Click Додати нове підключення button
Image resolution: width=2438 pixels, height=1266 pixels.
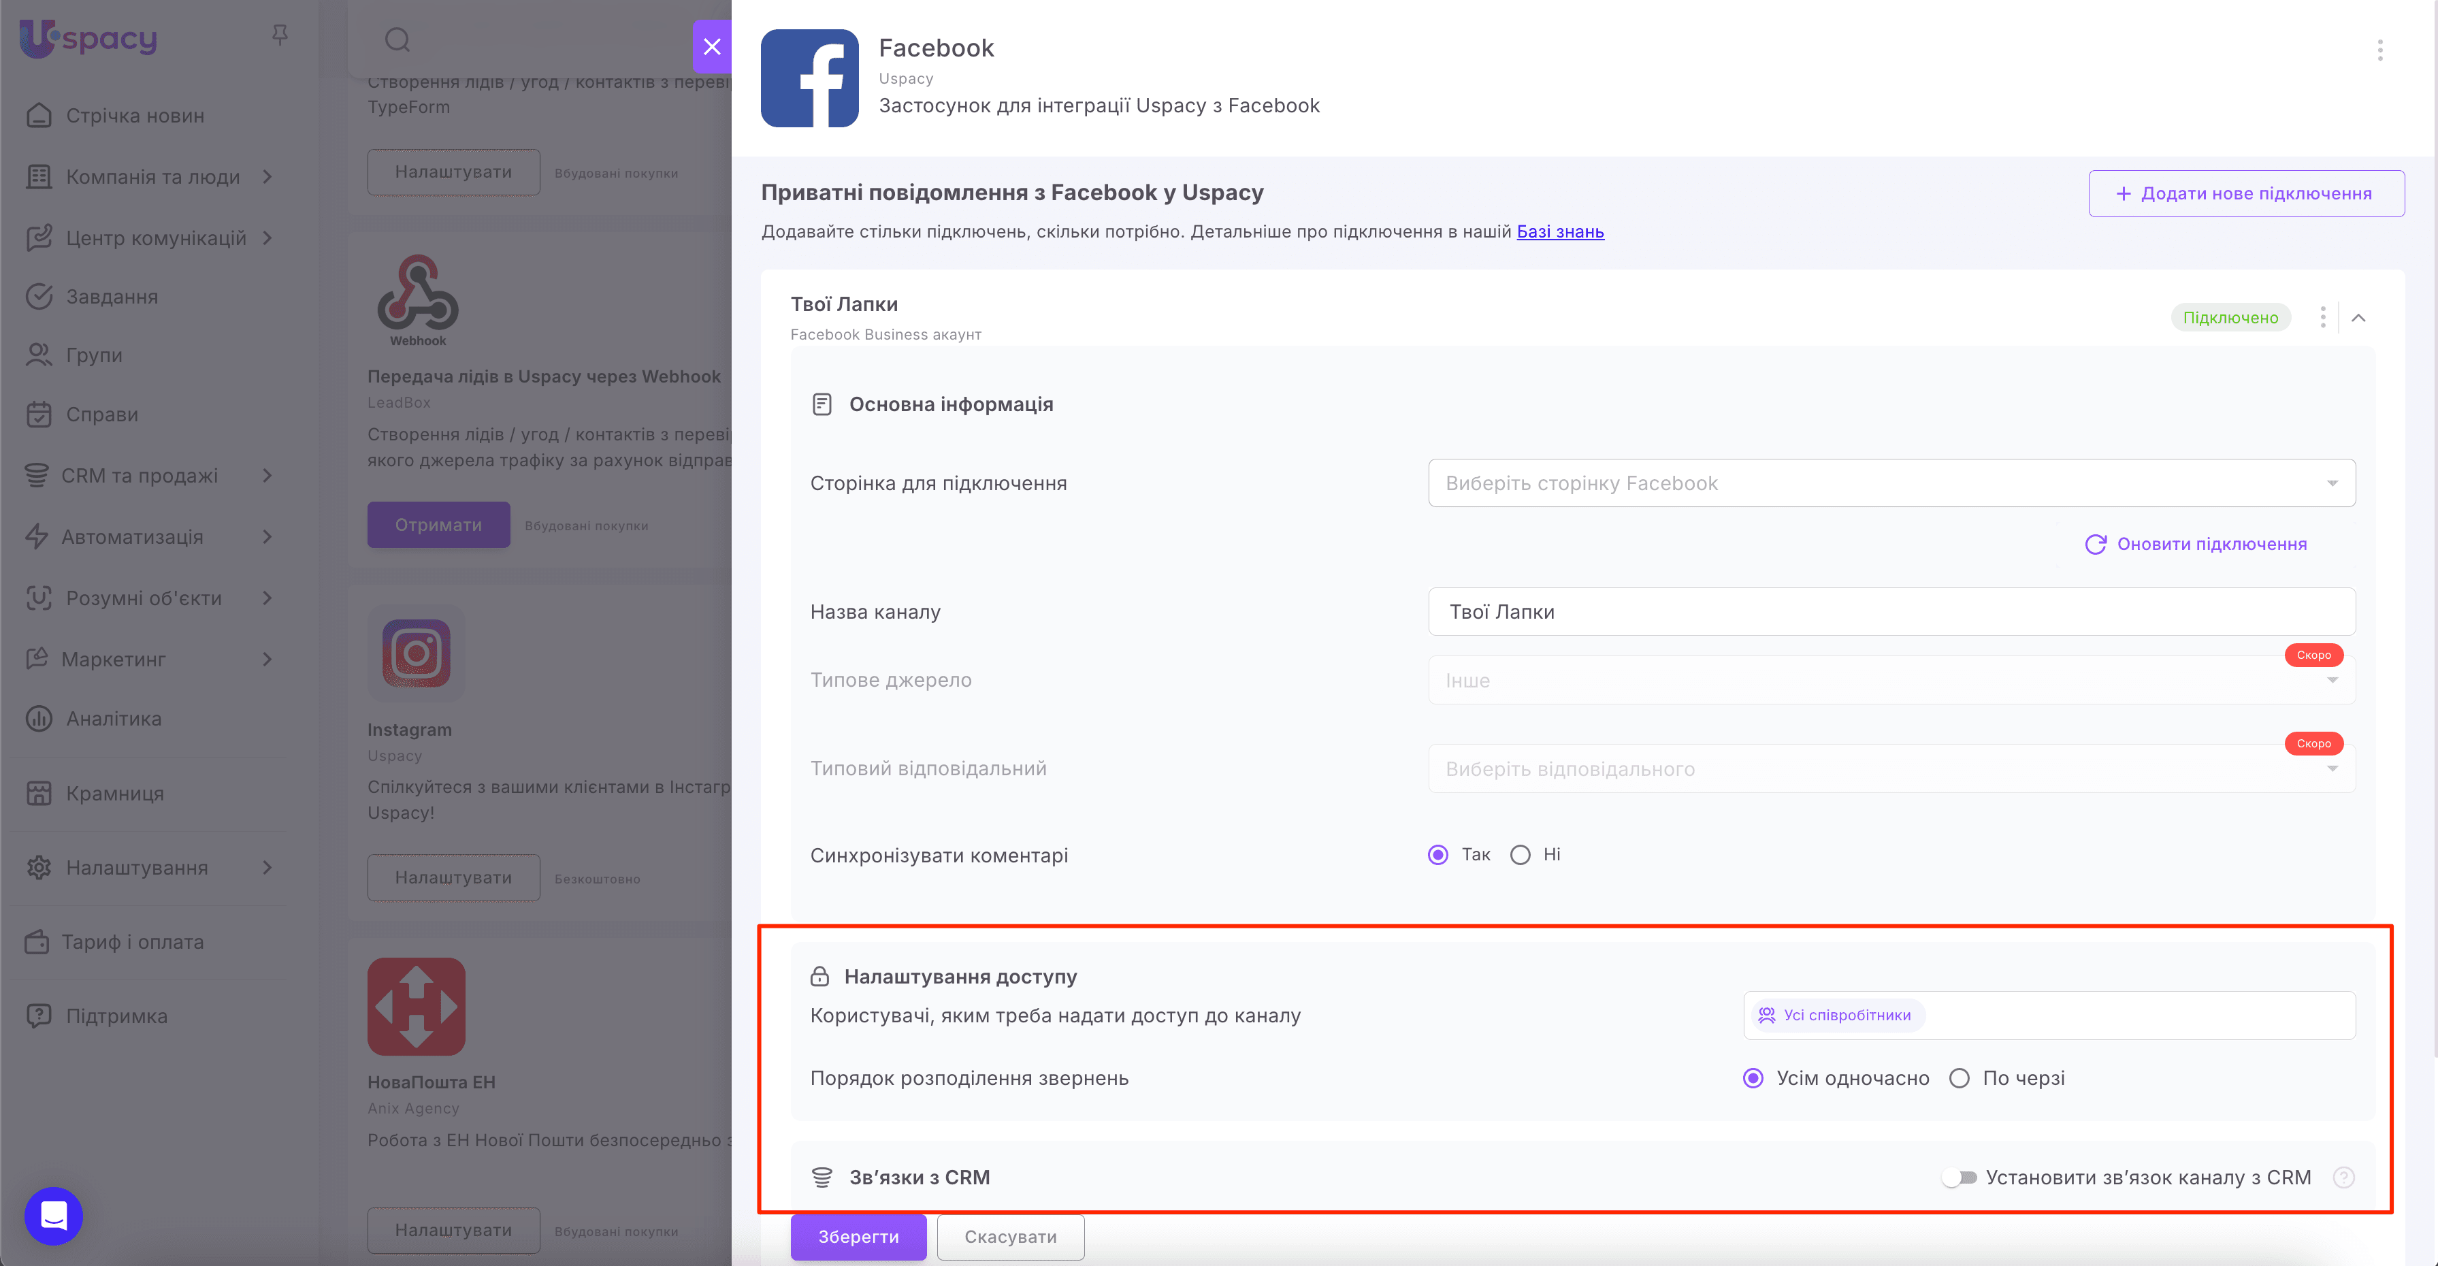point(2246,194)
